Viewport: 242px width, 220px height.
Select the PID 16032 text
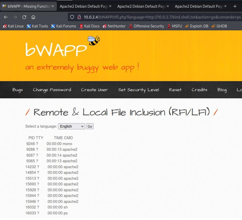click(x=31, y=207)
